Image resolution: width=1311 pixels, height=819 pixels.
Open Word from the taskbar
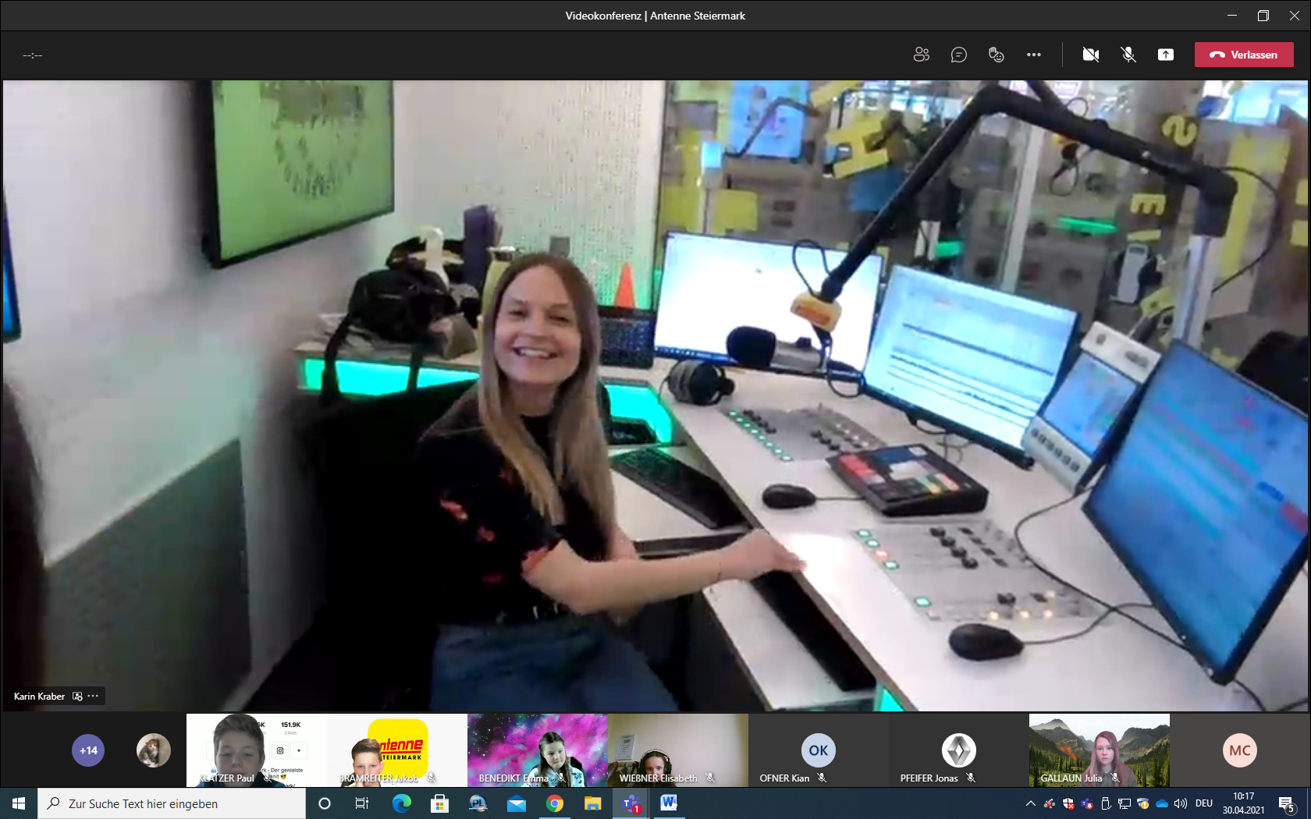(x=669, y=803)
